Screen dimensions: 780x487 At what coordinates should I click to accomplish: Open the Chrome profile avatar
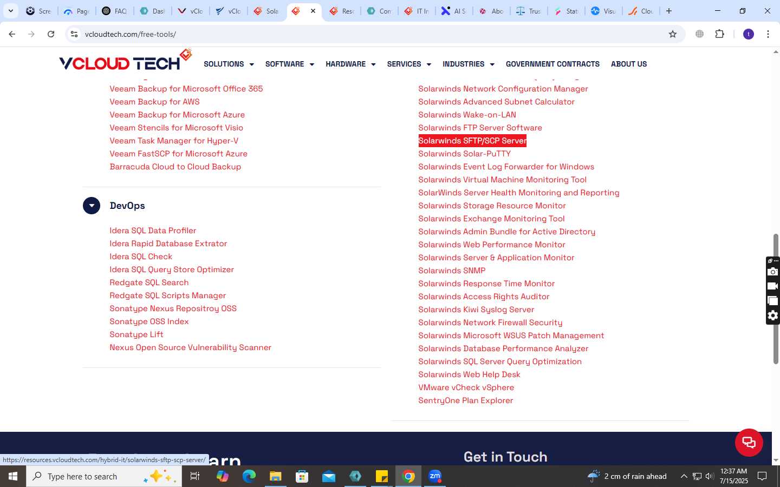pyautogui.click(x=749, y=34)
